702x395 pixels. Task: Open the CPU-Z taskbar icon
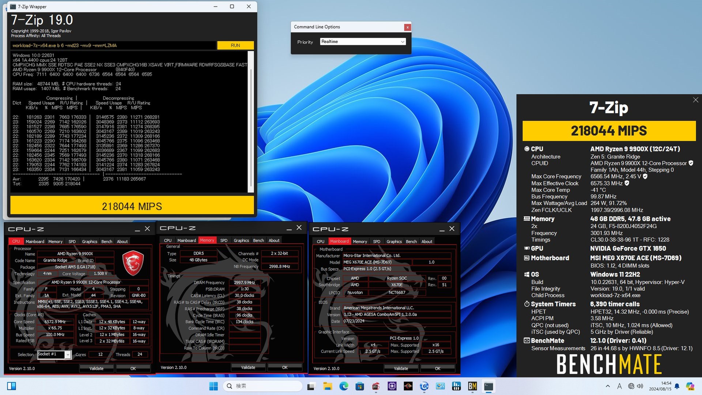[x=392, y=386]
